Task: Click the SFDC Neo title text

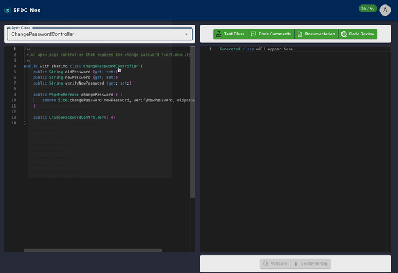Action: pos(27,10)
